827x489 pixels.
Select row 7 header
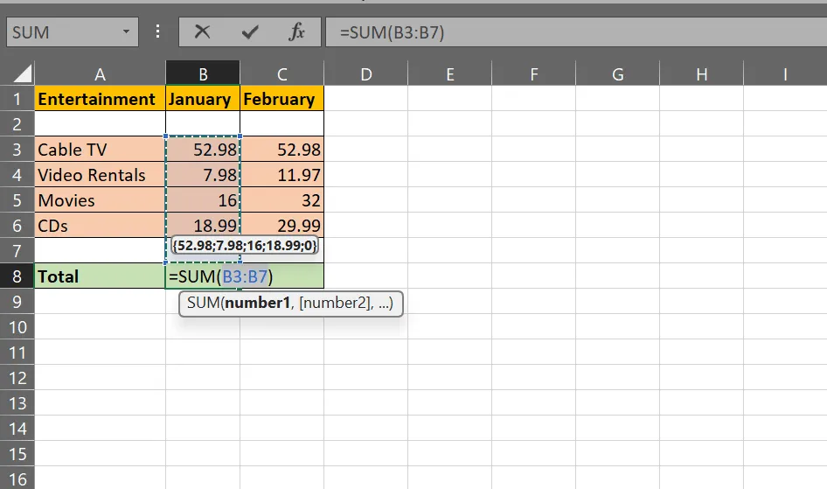[17, 250]
